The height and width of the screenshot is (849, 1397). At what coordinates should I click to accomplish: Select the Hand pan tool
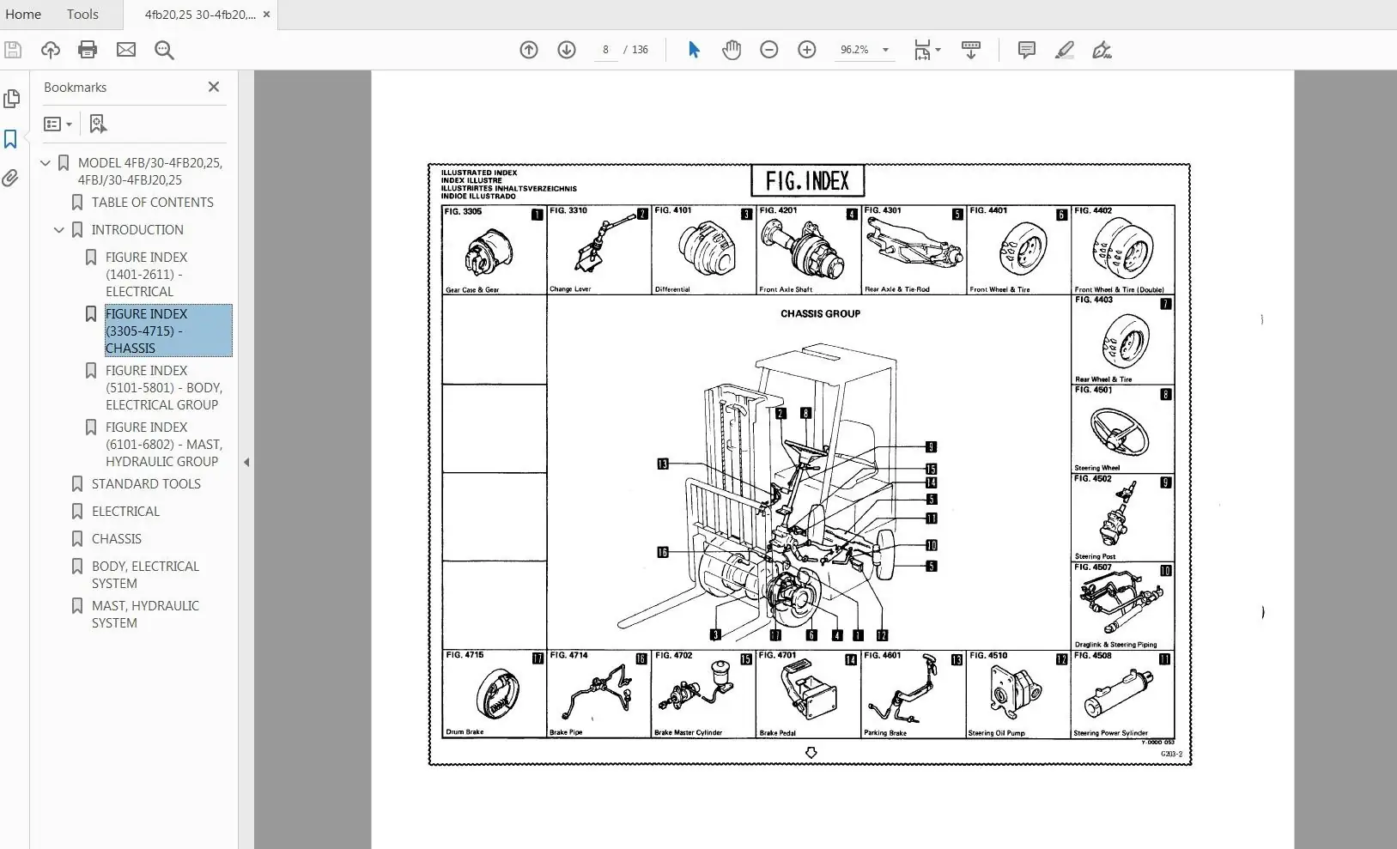[x=732, y=50]
